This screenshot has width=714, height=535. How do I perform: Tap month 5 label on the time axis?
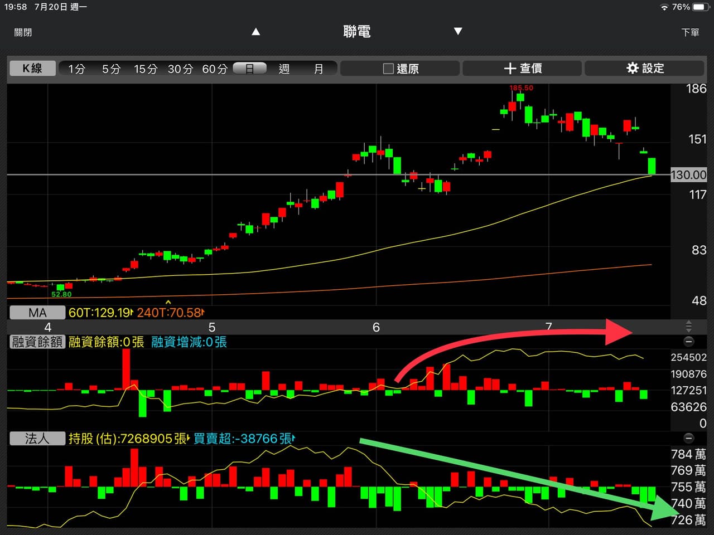point(212,327)
